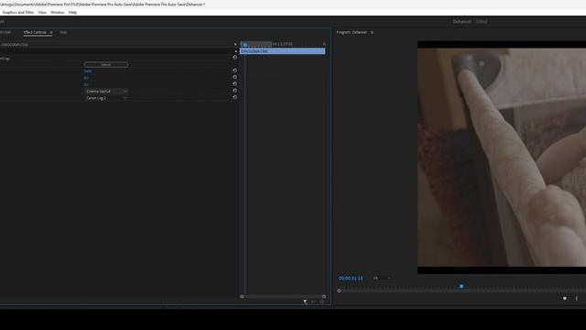The width and height of the screenshot is (586, 330).
Task: Open the Program: Dehancer panel menu icon
Action: [x=372, y=33]
